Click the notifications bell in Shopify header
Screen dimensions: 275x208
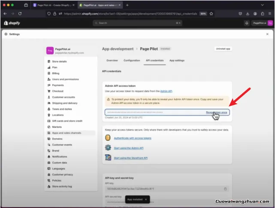point(247,23)
